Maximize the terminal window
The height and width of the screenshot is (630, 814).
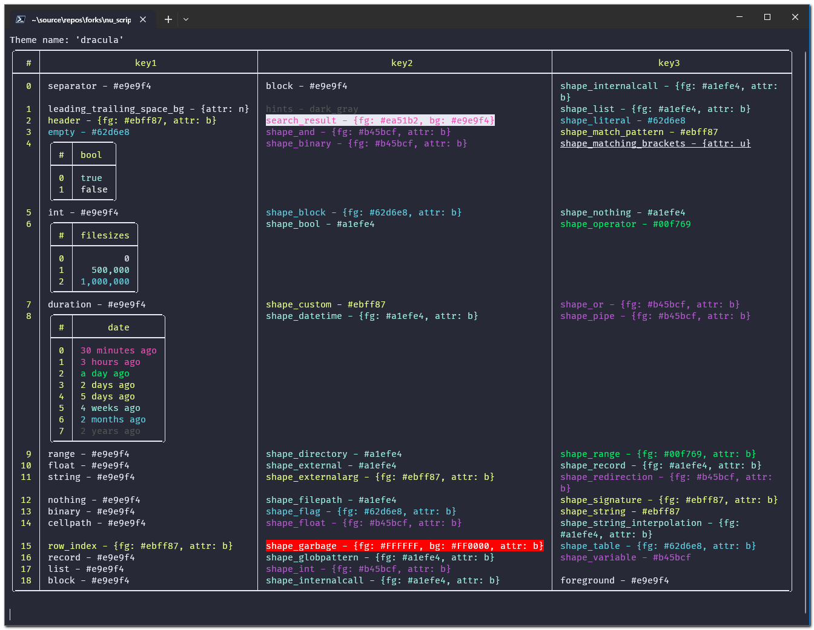[x=767, y=17]
